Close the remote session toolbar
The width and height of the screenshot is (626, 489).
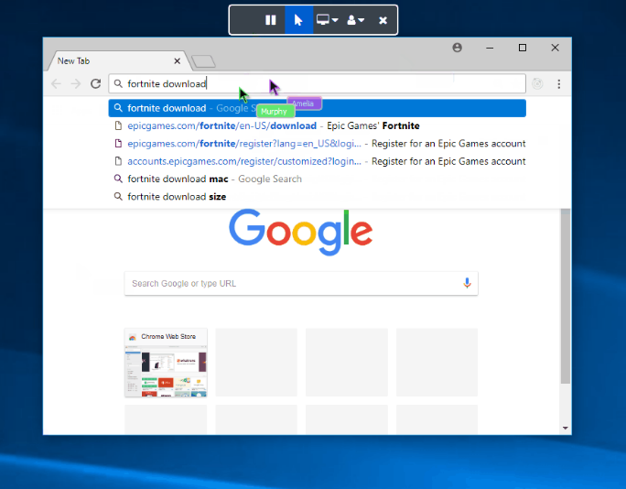pyautogui.click(x=383, y=20)
